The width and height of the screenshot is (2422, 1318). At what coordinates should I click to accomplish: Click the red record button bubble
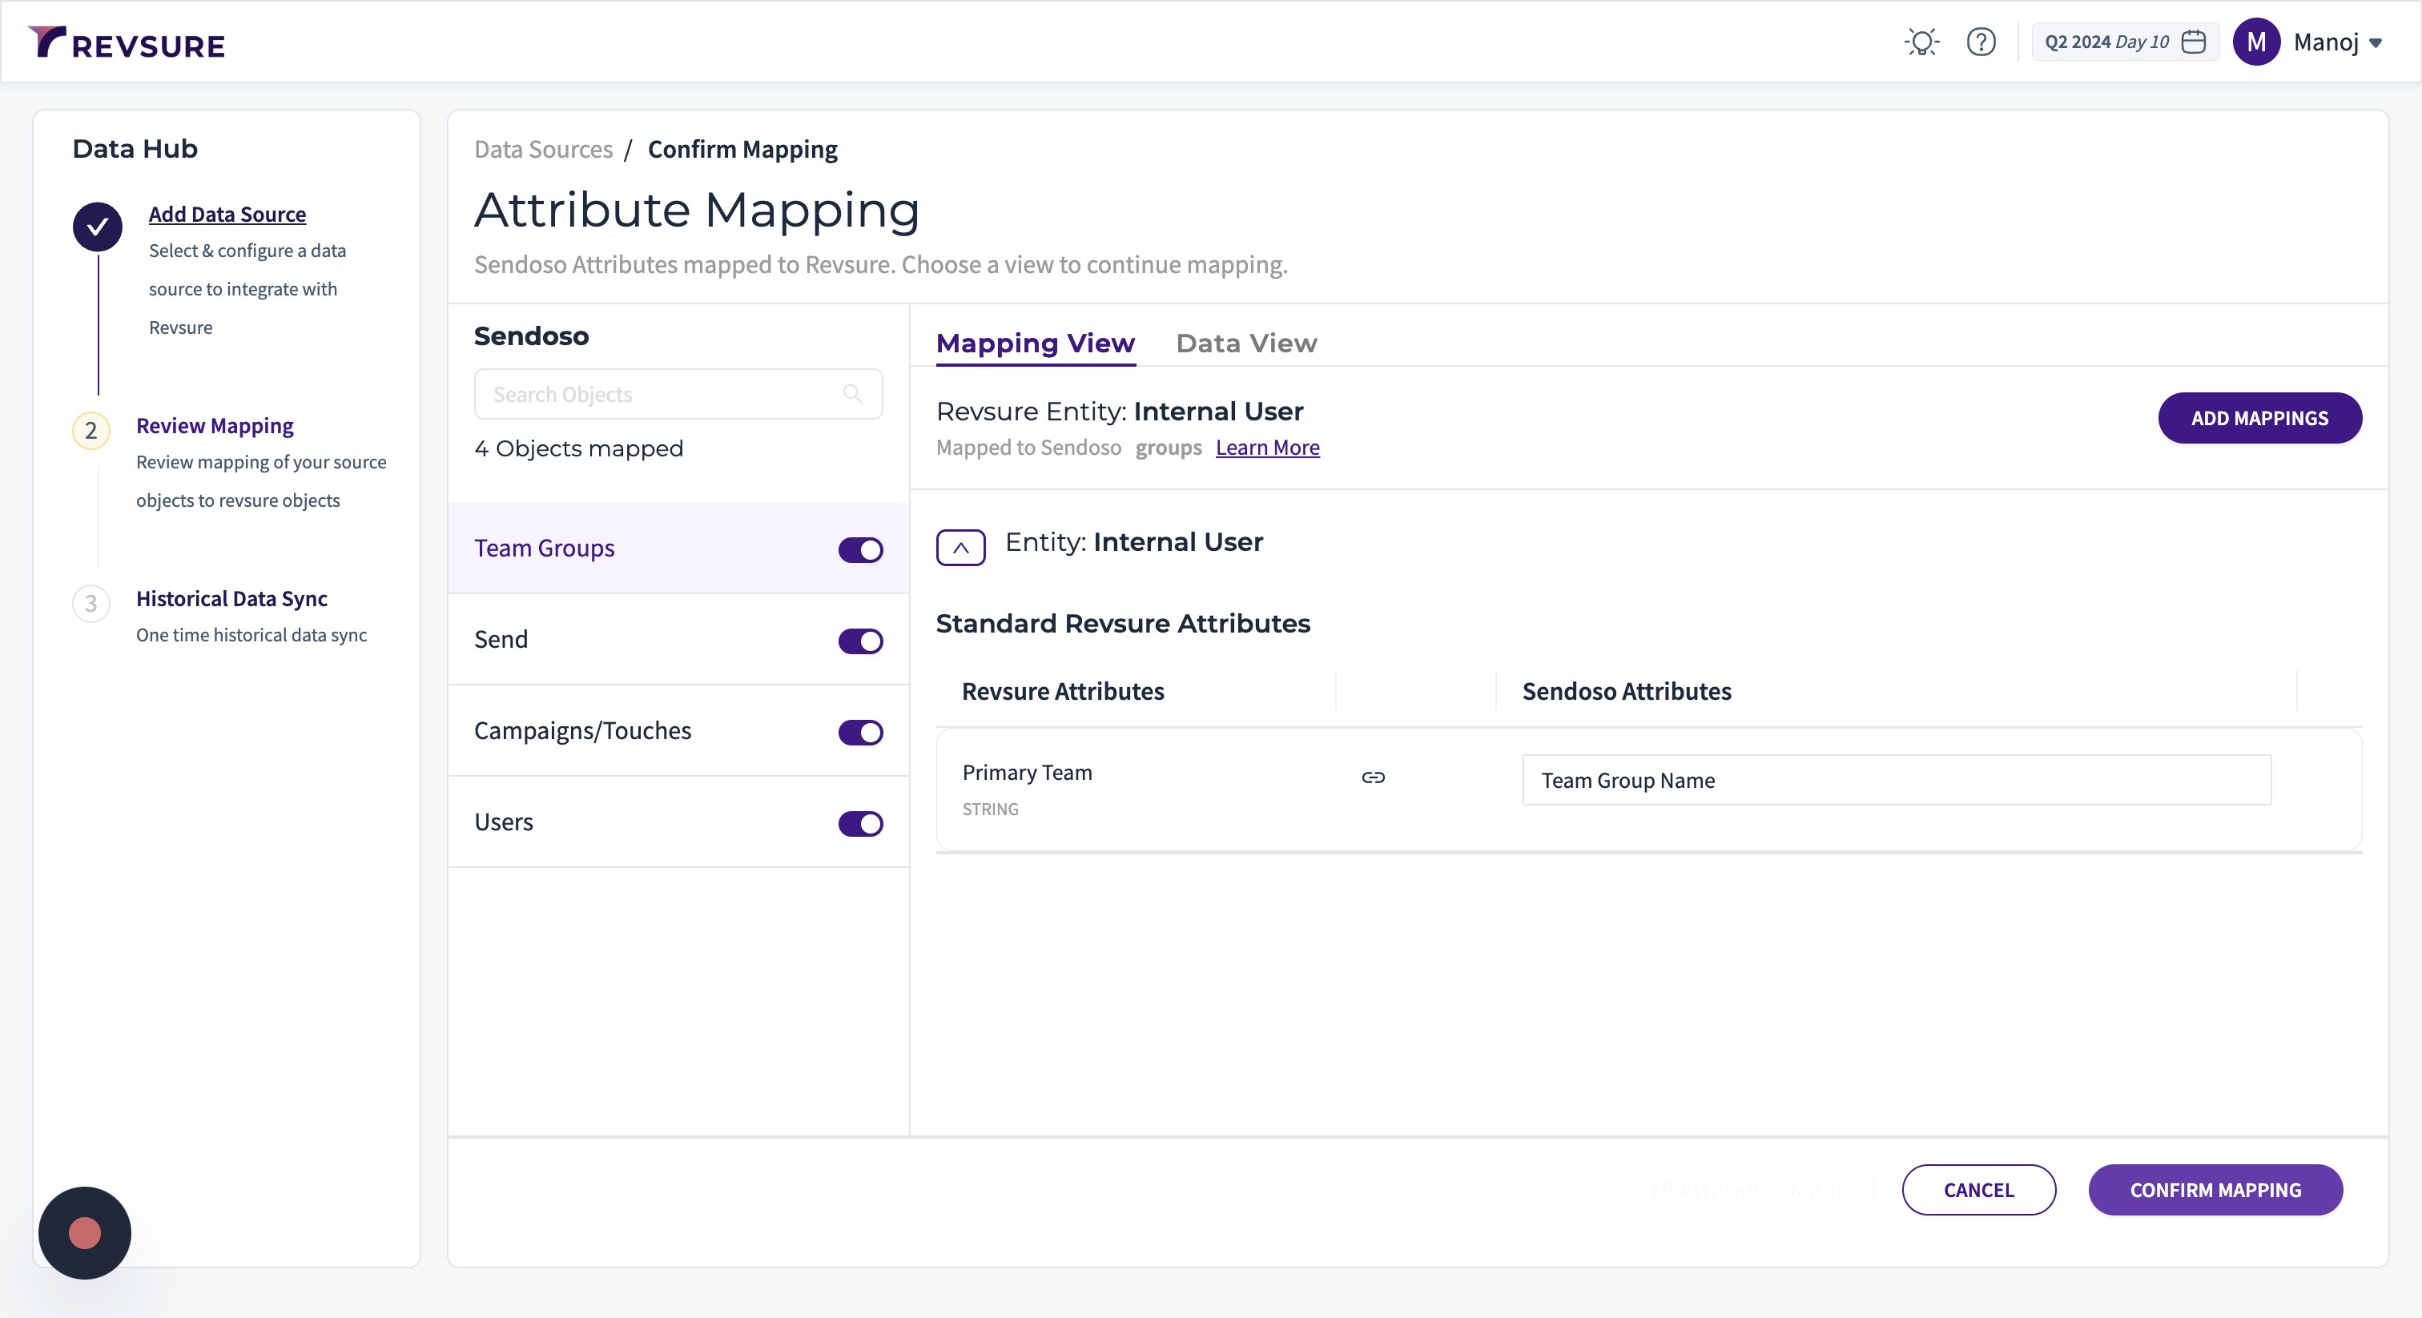(85, 1232)
